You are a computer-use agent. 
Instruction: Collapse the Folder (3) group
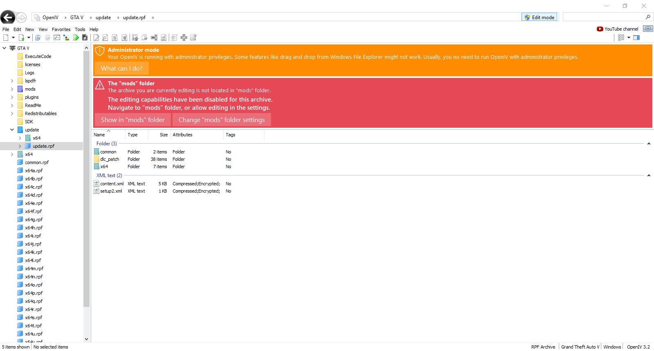click(x=649, y=144)
